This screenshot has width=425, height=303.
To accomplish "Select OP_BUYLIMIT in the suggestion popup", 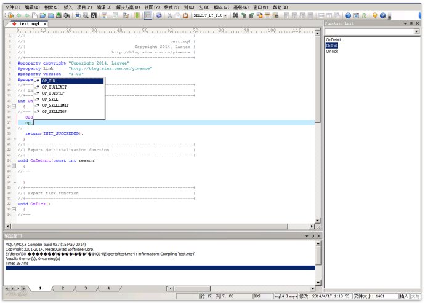I will pos(54,87).
